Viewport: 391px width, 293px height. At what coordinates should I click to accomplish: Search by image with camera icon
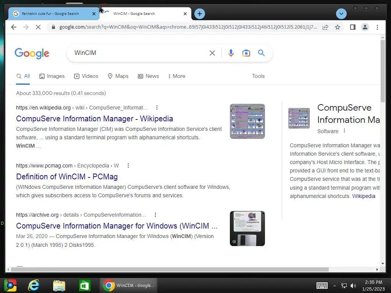246,53
